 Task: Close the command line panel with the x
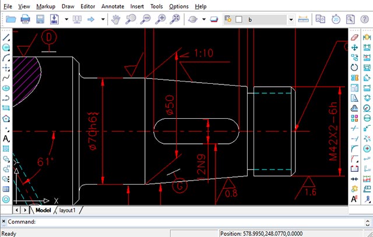pyautogui.click(x=3, y=221)
